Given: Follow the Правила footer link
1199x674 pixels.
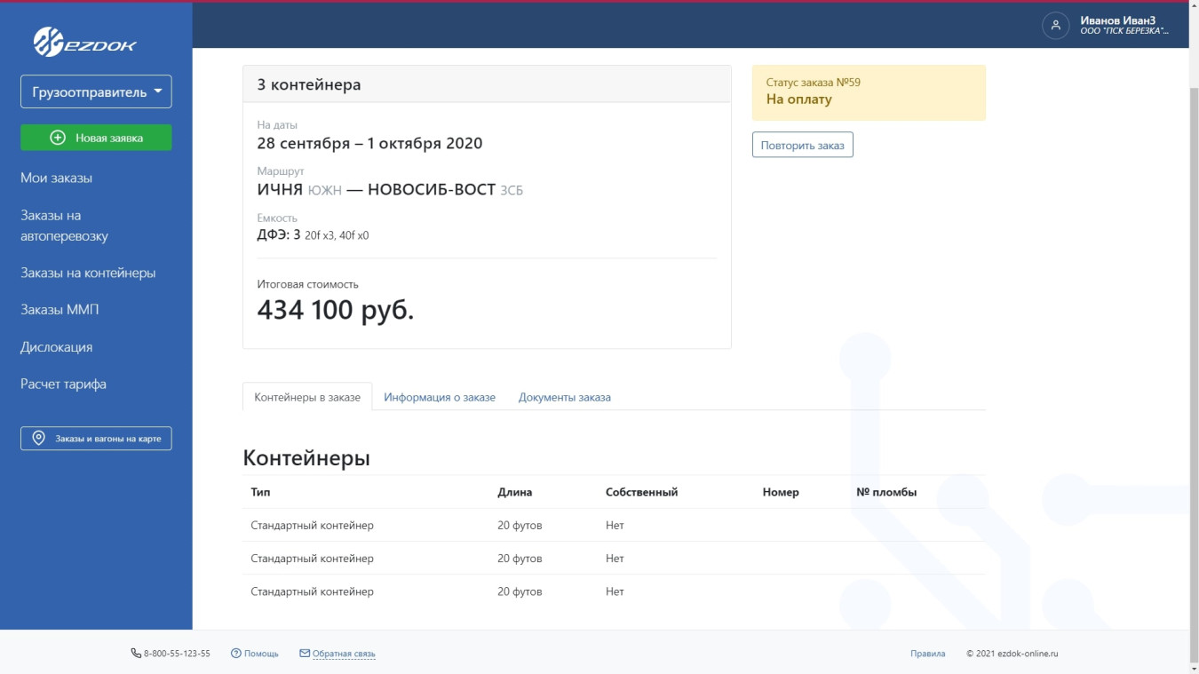Looking at the screenshot, I should tap(927, 654).
